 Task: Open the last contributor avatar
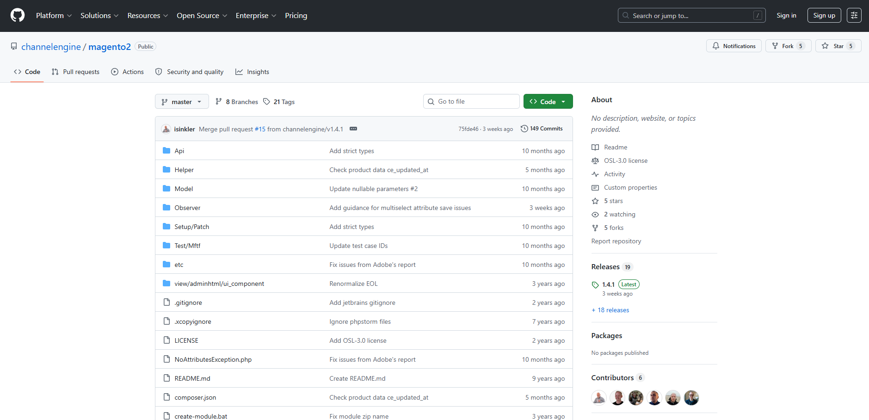coord(691,397)
